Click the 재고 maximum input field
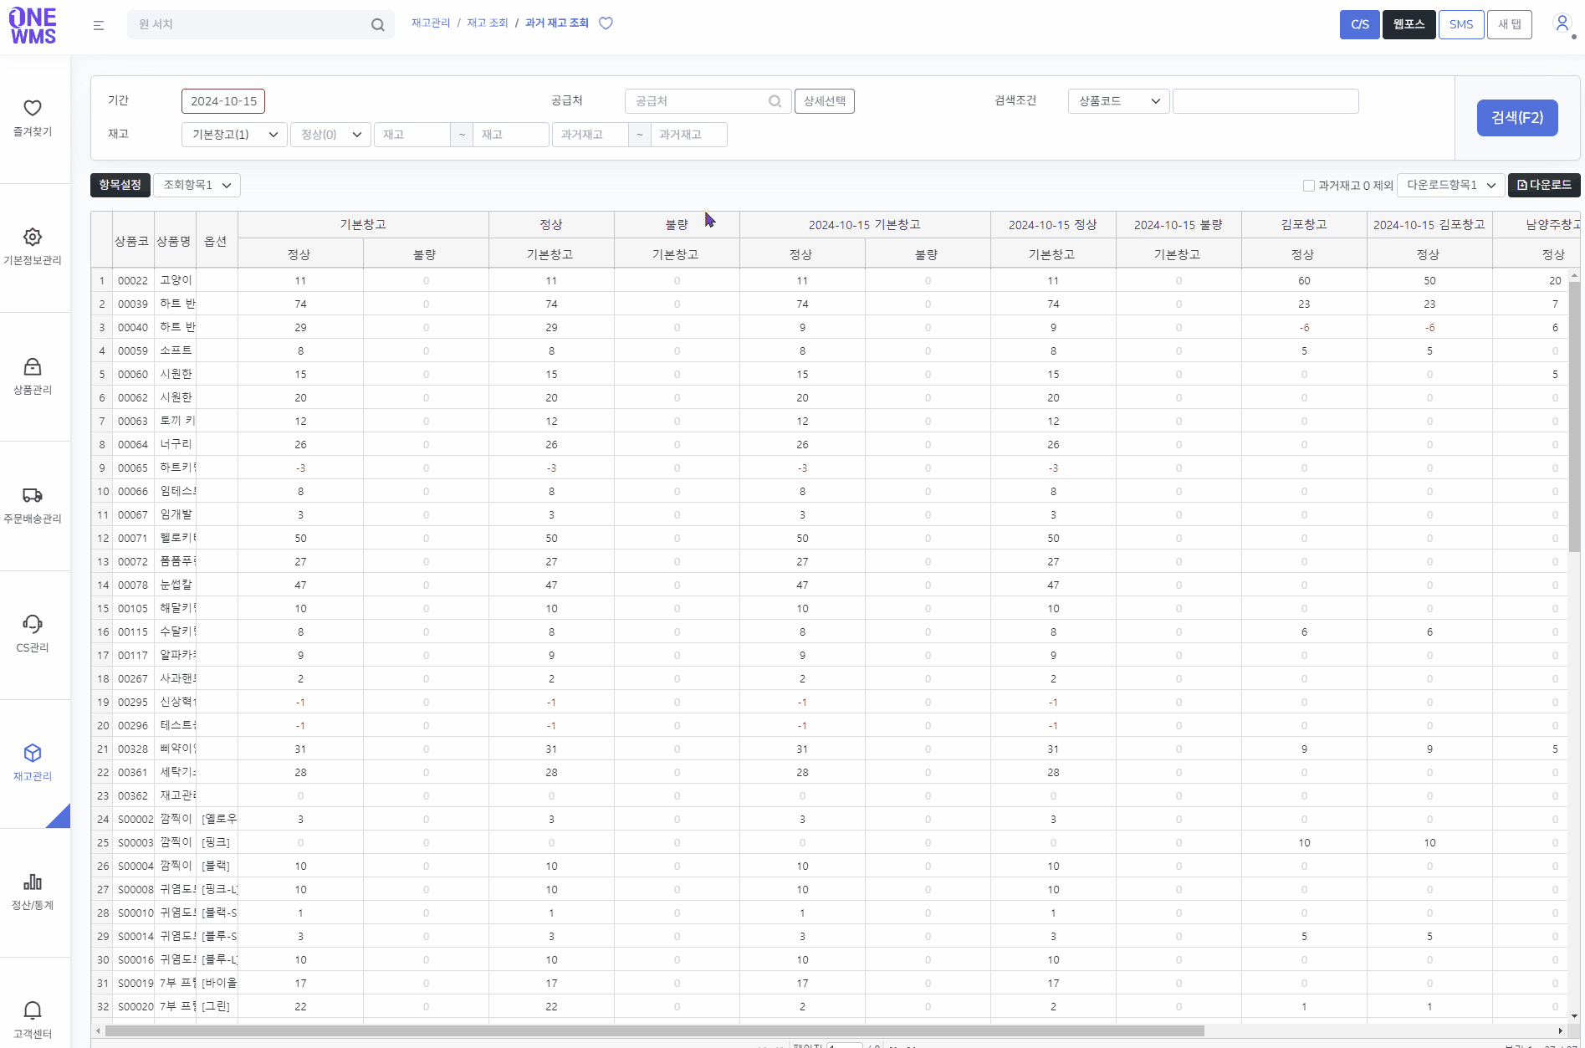This screenshot has width=1585, height=1048. coord(511,135)
